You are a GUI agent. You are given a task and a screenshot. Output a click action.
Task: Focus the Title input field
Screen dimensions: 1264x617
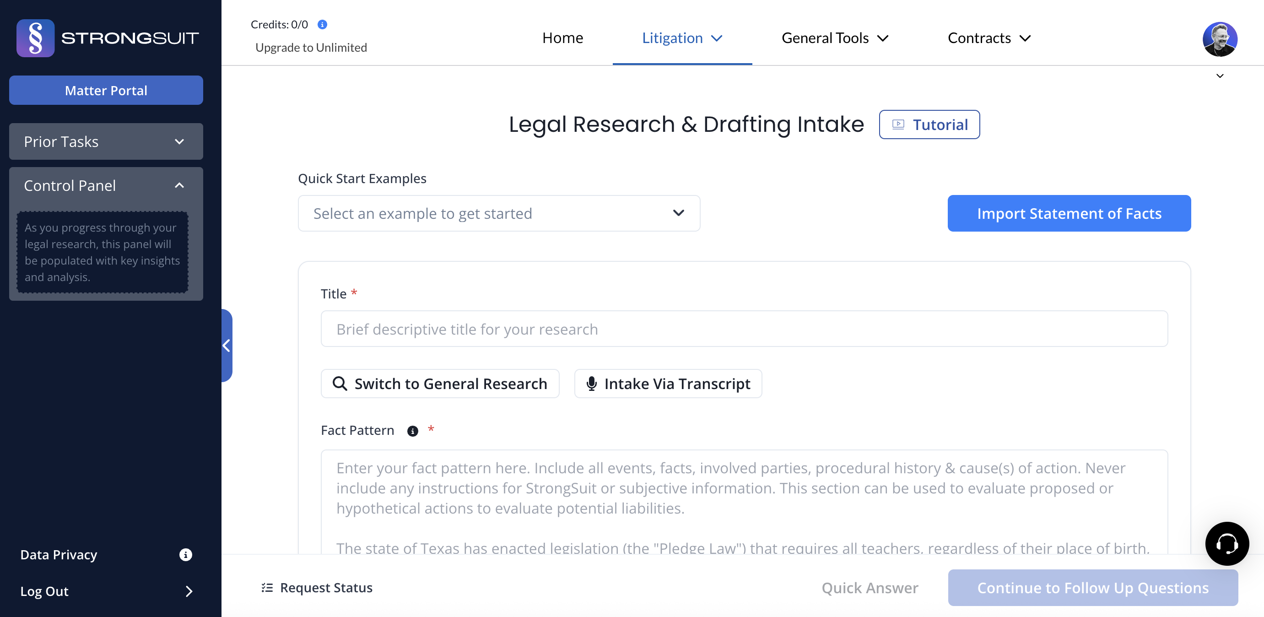pyautogui.click(x=744, y=329)
